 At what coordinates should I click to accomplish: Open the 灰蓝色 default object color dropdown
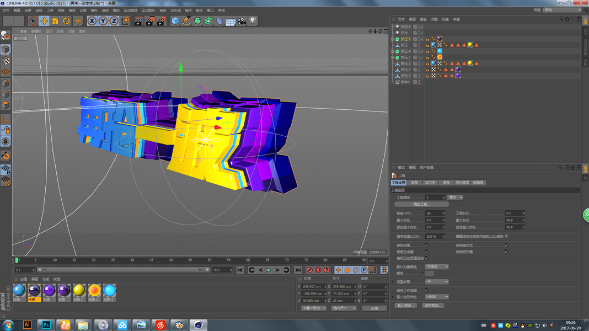click(437, 267)
